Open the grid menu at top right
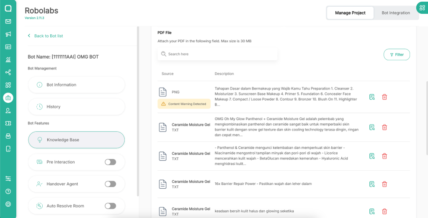 [x=421, y=8]
